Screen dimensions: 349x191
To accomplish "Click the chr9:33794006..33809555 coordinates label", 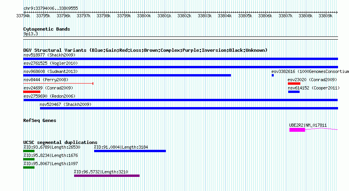I will pyautogui.click(x=51, y=9).
